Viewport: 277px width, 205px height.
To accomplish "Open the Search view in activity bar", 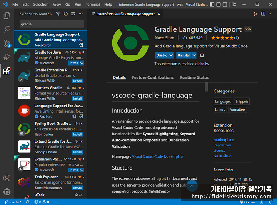I will [7, 29].
